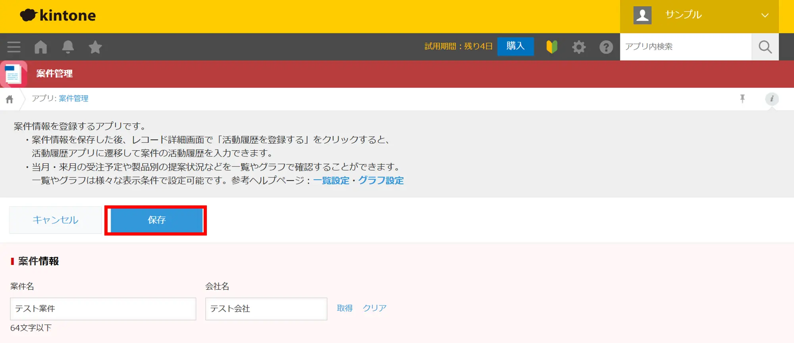
Task: Open the help question mark icon
Action: 606,47
